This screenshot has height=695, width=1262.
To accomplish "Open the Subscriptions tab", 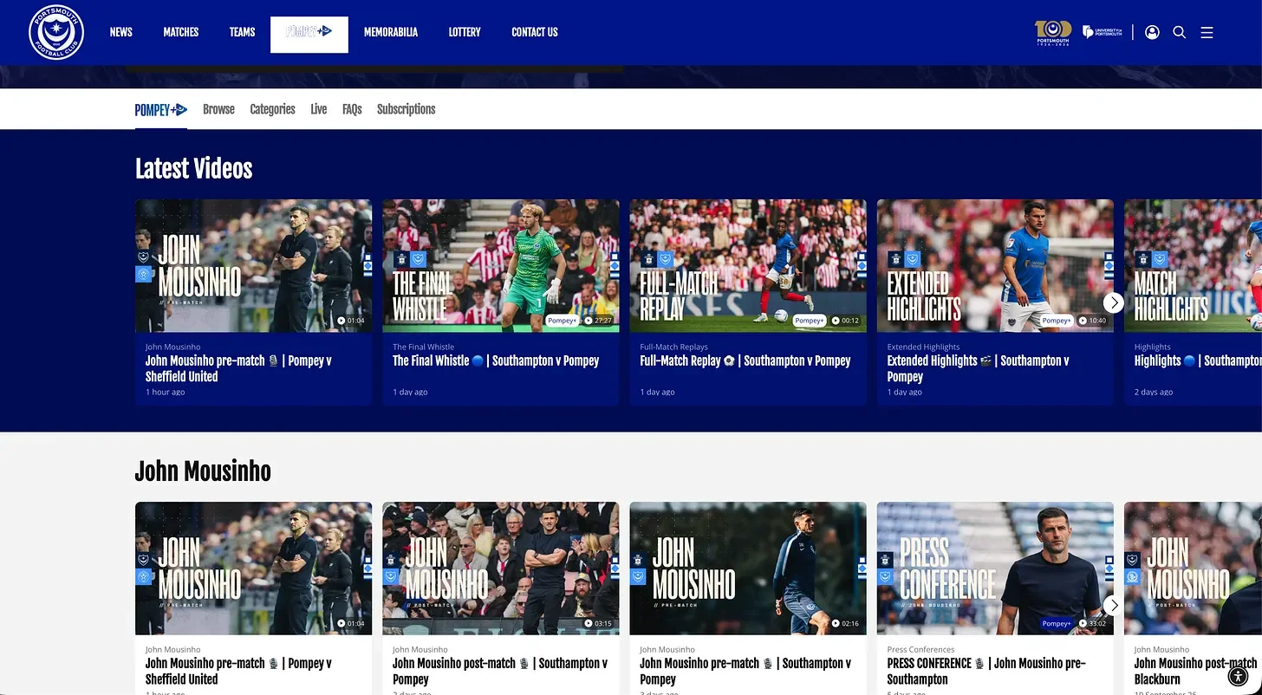I will 406,109.
